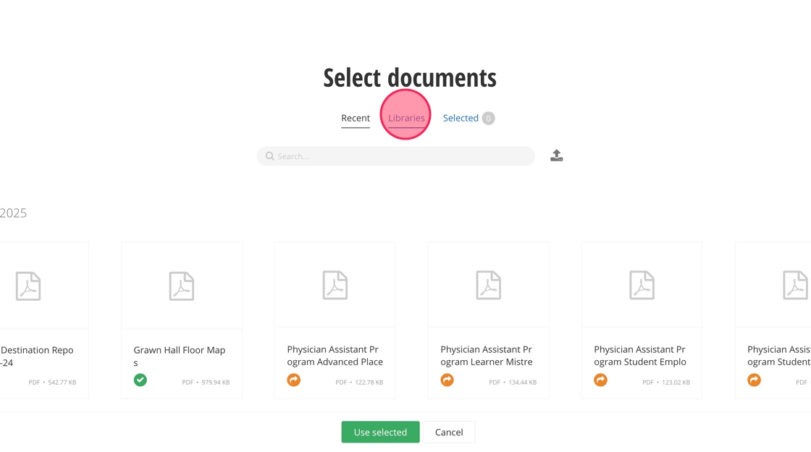
Task: Click the Selected count badge showing 0
Action: tap(488, 119)
